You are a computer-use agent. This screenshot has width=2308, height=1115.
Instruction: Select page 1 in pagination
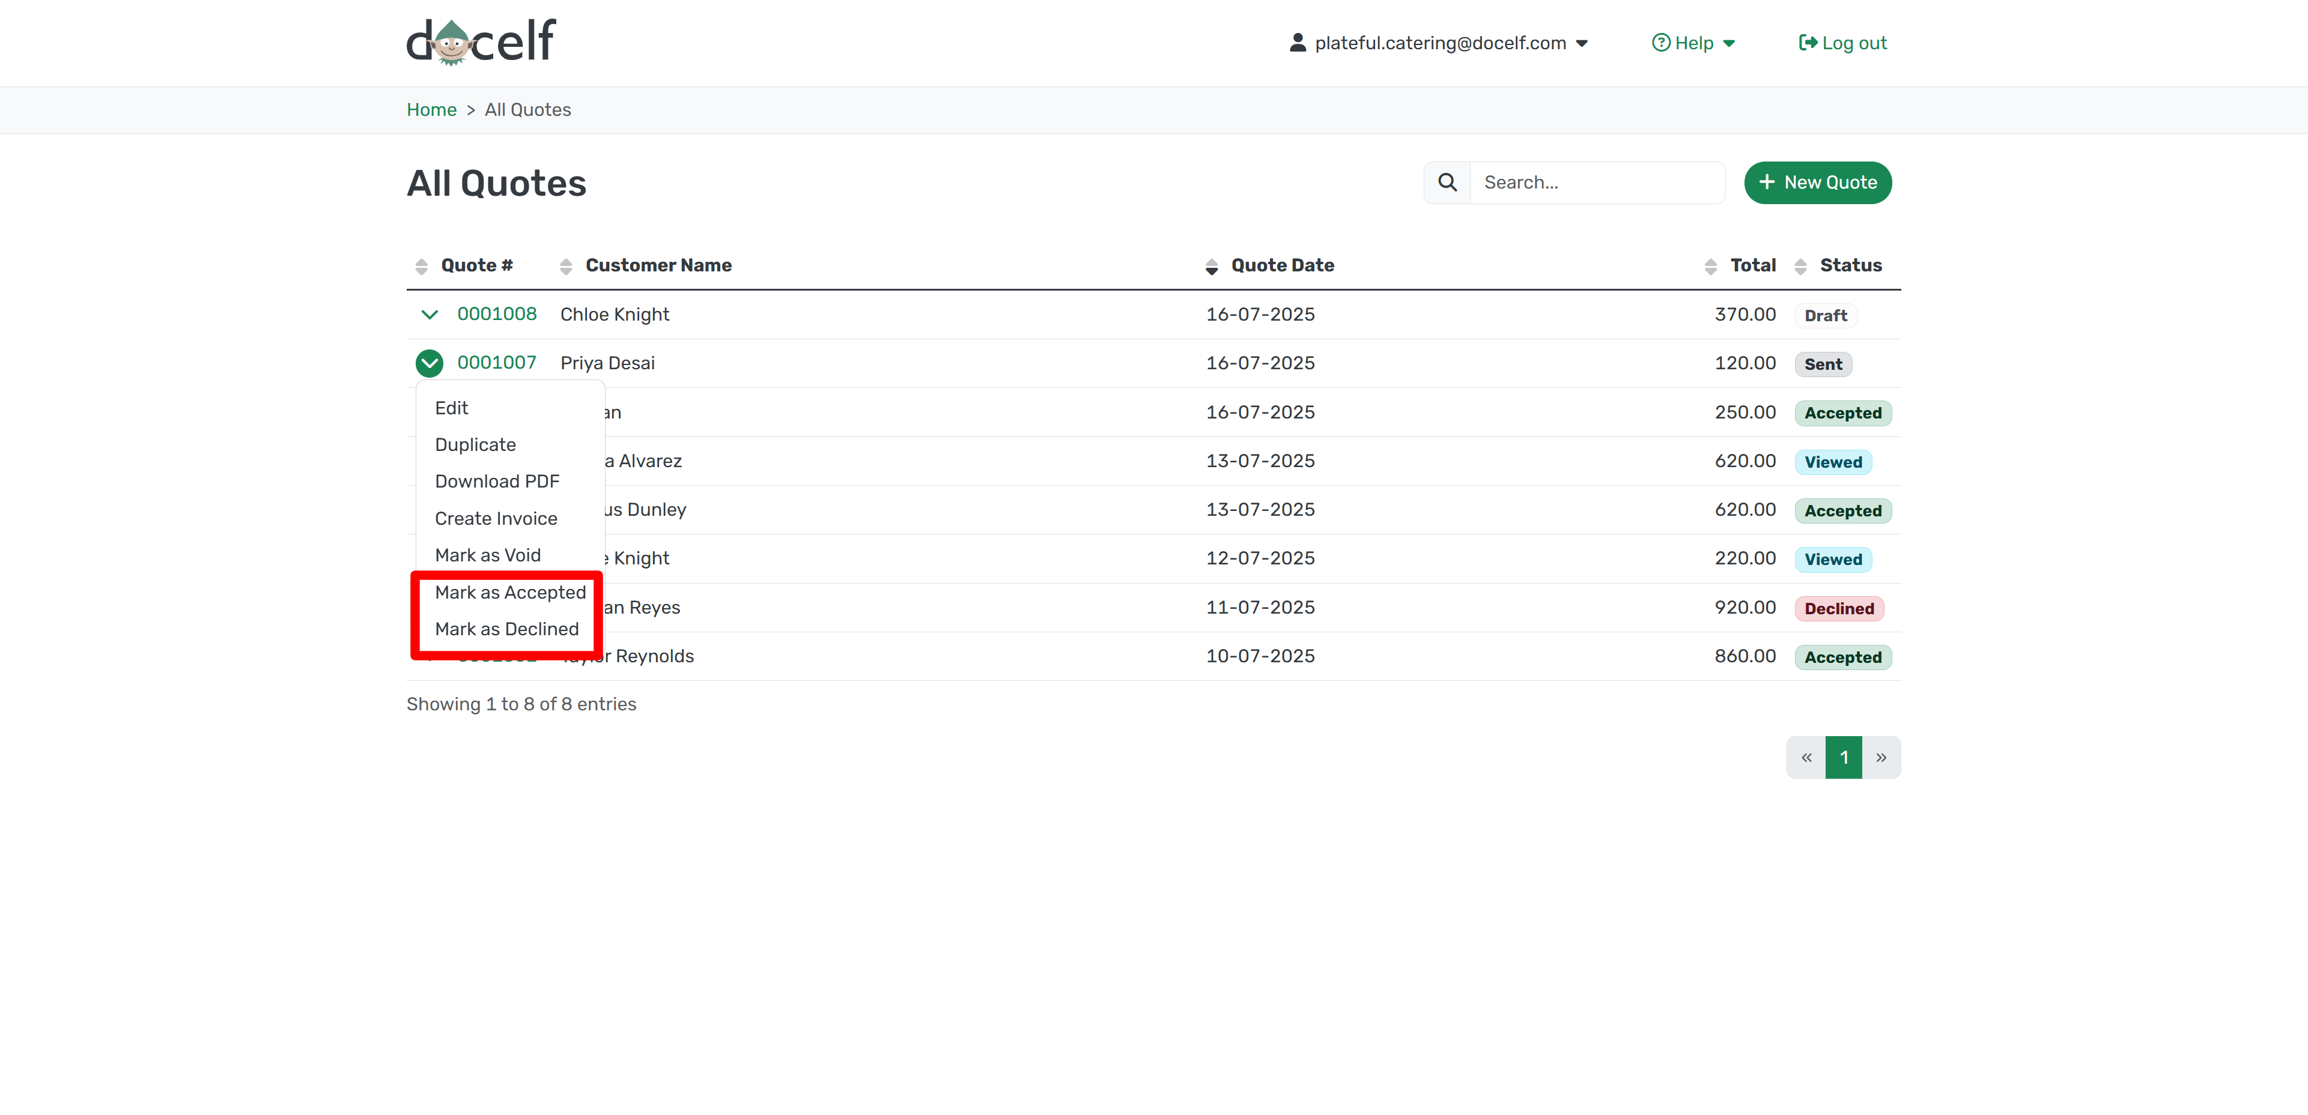pos(1844,758)
